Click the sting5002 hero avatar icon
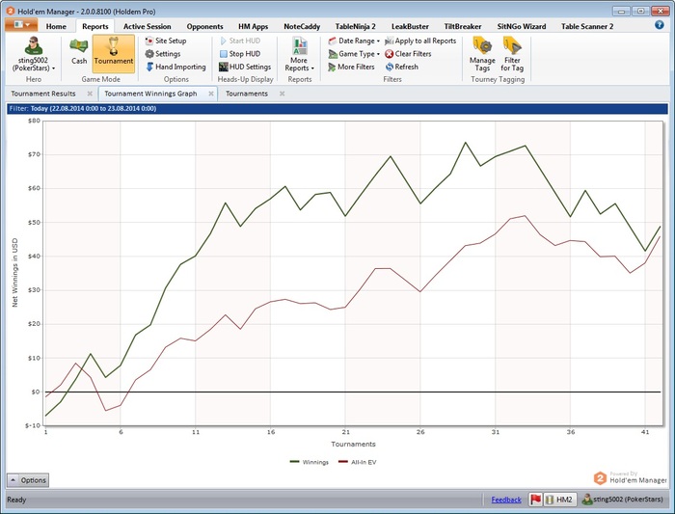 [x=33, y=45]
